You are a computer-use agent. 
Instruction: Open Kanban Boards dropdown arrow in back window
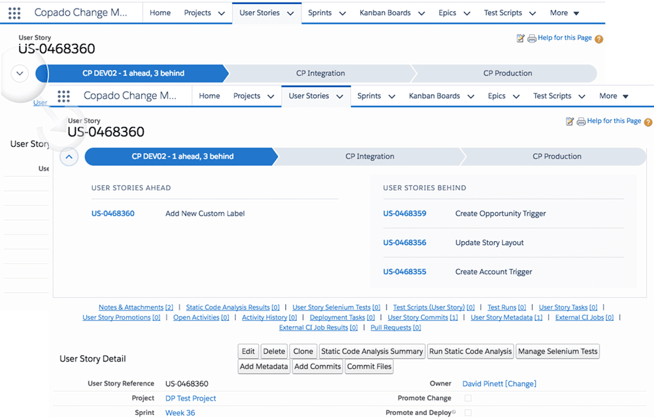(x=422, y=13)
